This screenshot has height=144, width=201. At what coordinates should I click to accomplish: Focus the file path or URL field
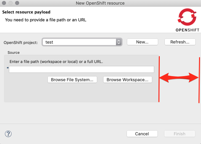pyautogui.click(x=81, y=69)
